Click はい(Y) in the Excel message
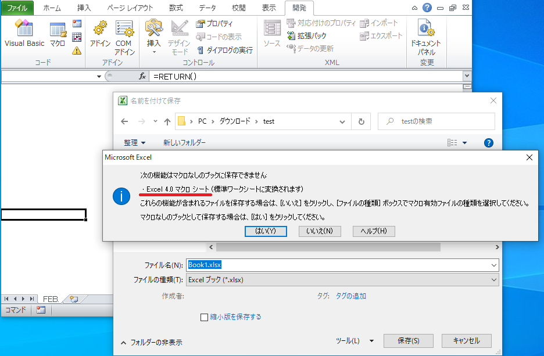Viewport: 544px width, 356px height. pos(266,231)
